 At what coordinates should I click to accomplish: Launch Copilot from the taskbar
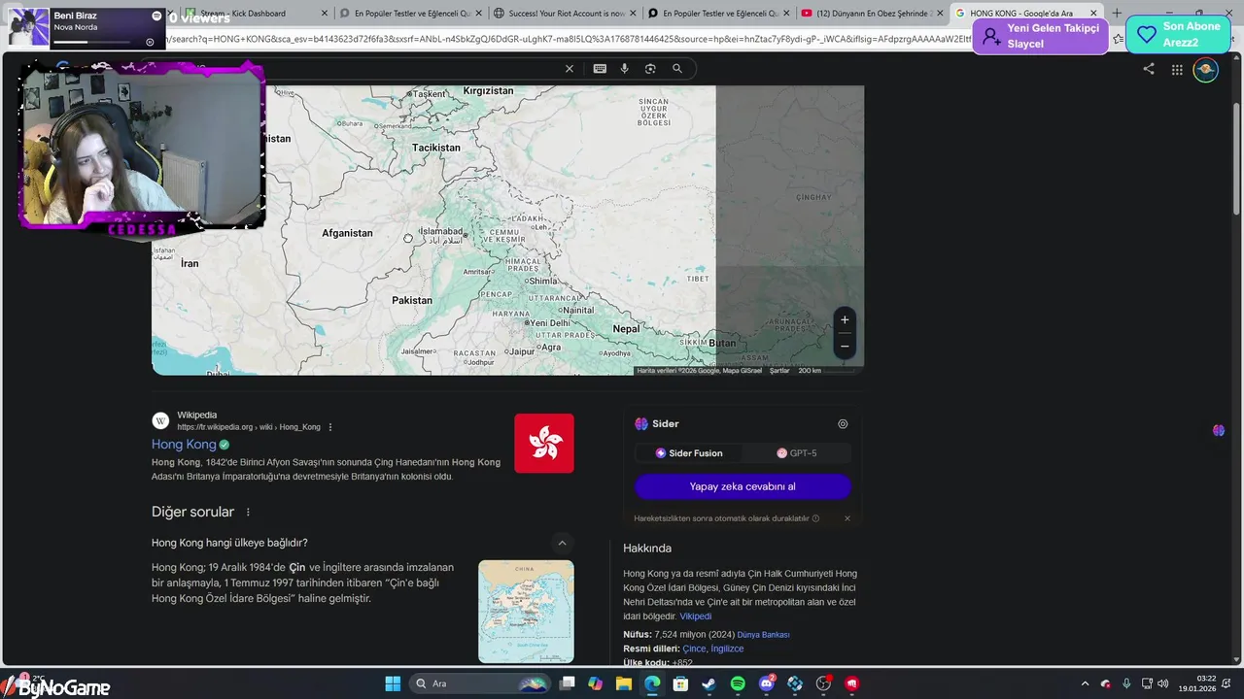595,683
